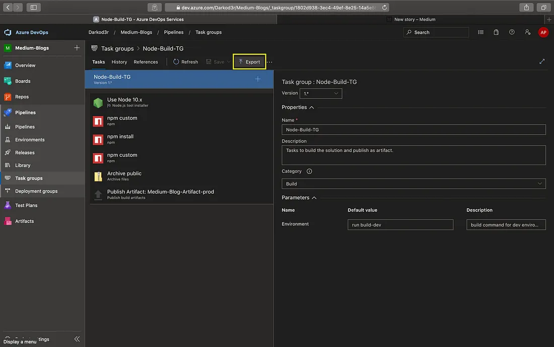Add a task with the plus icon
The width and height of the screenshot is (554, 347).
click(258, 79)
